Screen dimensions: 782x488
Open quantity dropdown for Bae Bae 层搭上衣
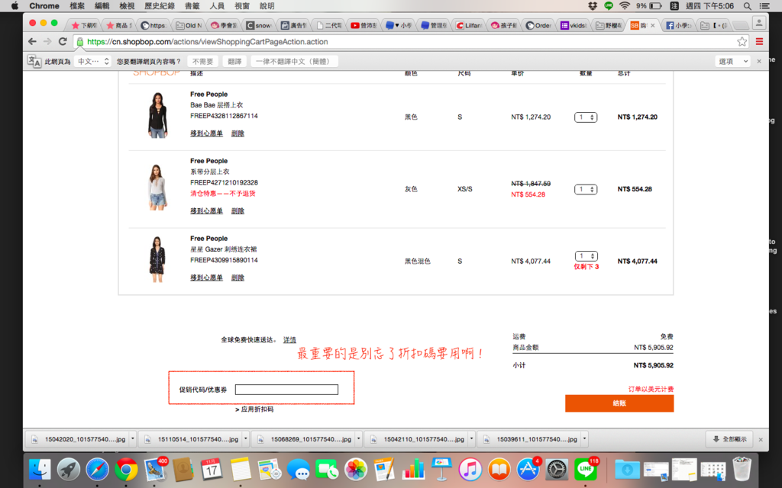(x=586, y=117)
